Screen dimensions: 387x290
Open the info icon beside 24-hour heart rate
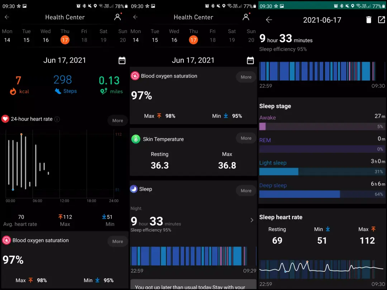point(57,119)
